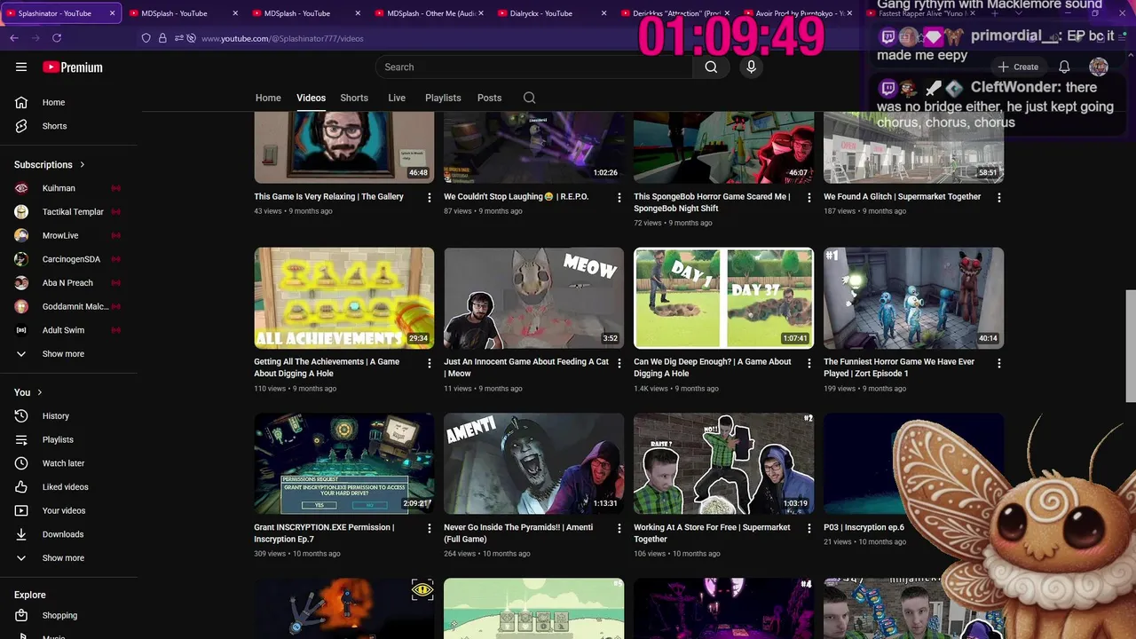Start voice search with microphone

(752, 67)
